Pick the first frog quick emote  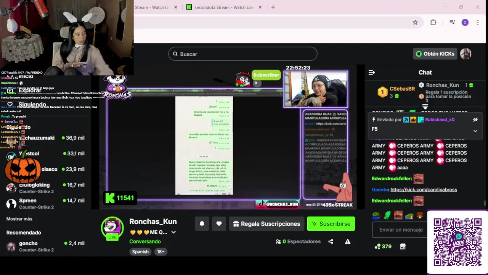(376, 216)
